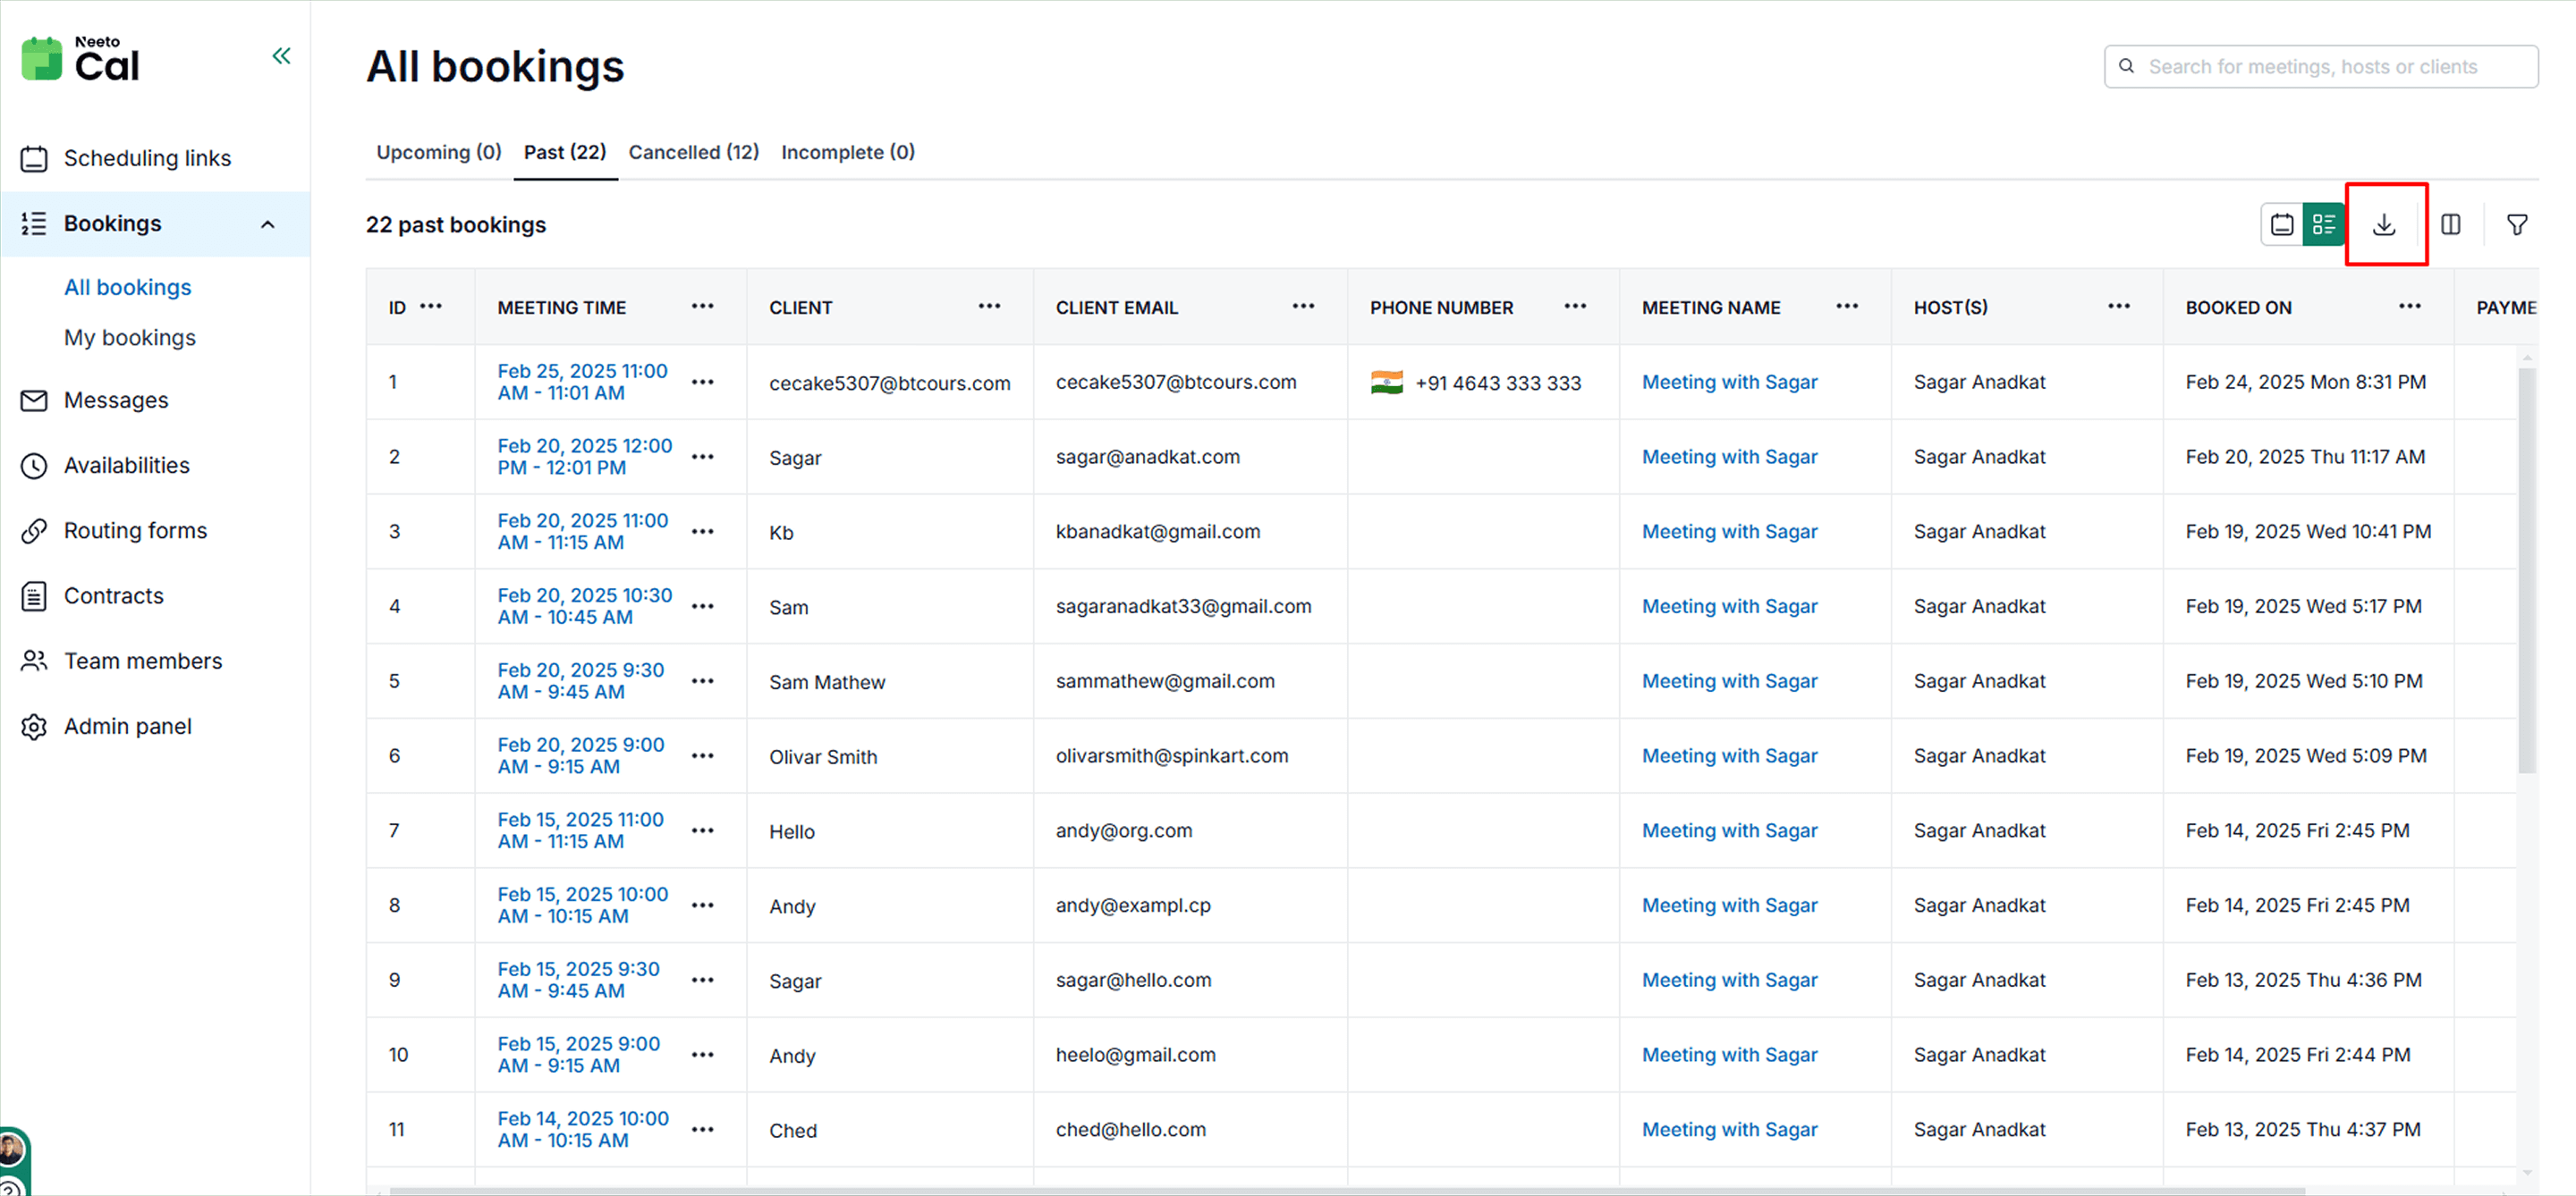Collapse the Bookings sidebar section
Viewport: 2576px width, 1196px height.
pyautogui.click(x=268, y=223)
